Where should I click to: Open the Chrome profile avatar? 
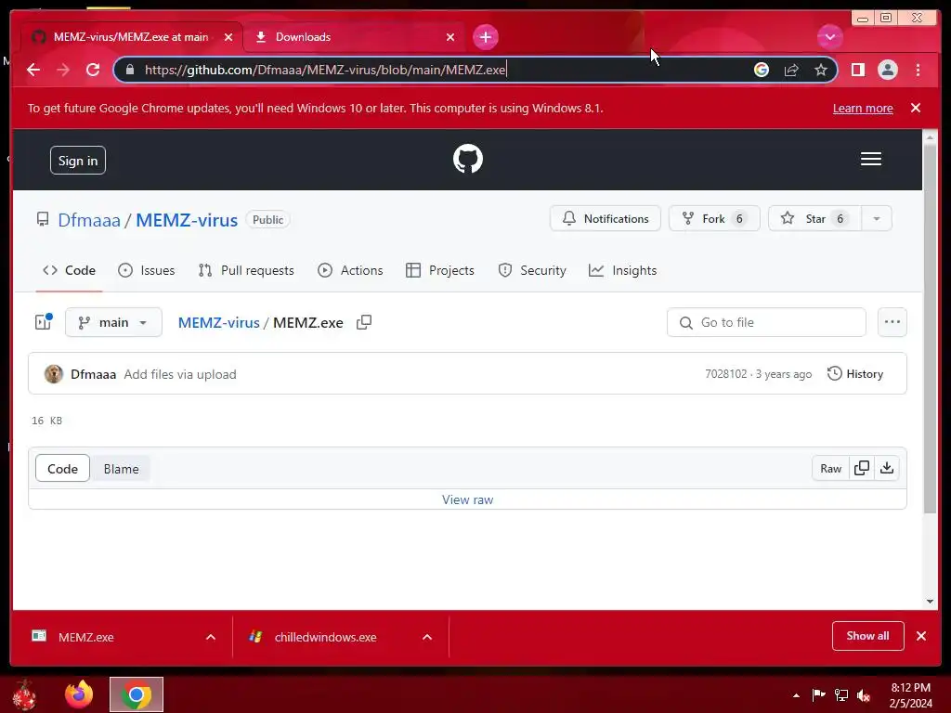pos(887,70)
